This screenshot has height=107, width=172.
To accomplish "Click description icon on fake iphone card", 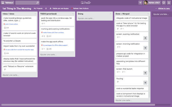I will click(118, 29).
